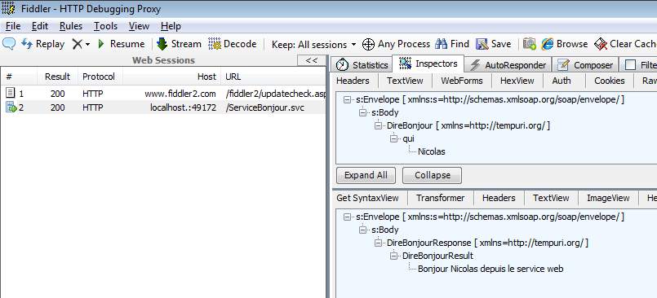Open the Rules menu
Image resolution: width=657 pixels, height=298 pixels.
click(x=71, y=26)
